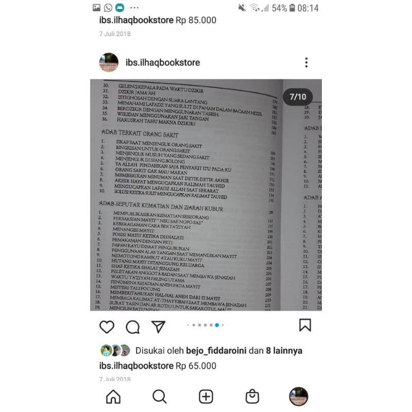Open ibs.ilhaqbookstore username in post header

pyautogui.click(x=163, y=62)
